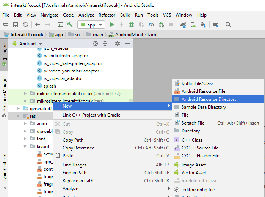Click the Save All disk icon
Image resolution: width=265 pixels, height=197 pixels.
pos(16,25)
